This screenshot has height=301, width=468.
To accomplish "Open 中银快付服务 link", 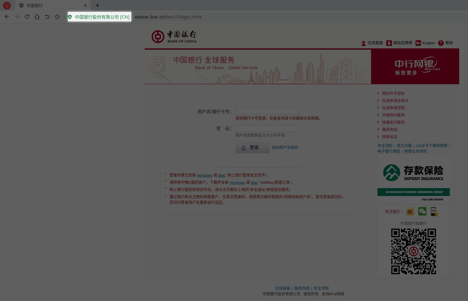I will pos(393,115).
